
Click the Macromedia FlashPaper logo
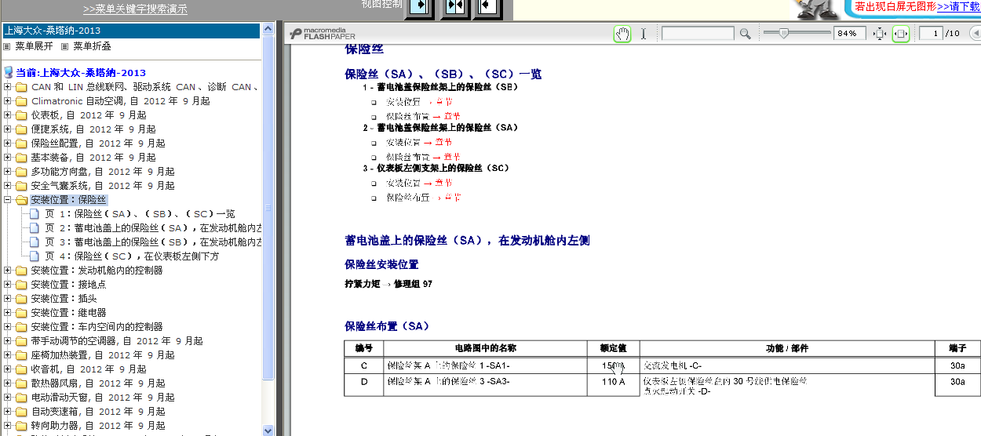[323, 34]
